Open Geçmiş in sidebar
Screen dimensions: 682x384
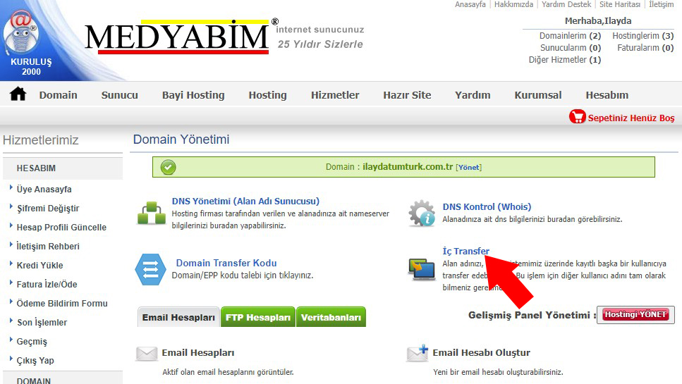tap(32, 342)
